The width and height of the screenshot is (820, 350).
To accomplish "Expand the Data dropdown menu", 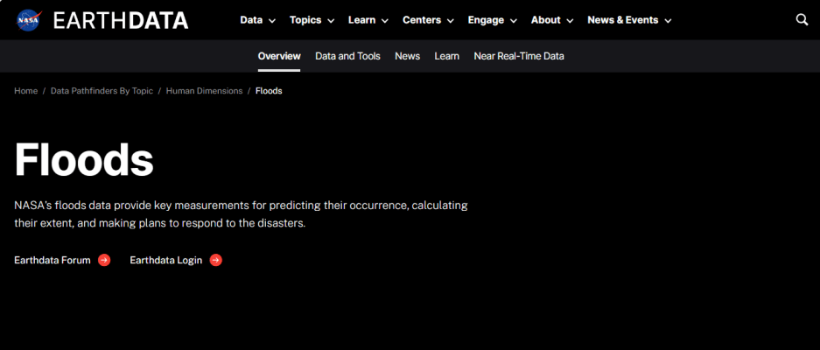I will point(257,20).
